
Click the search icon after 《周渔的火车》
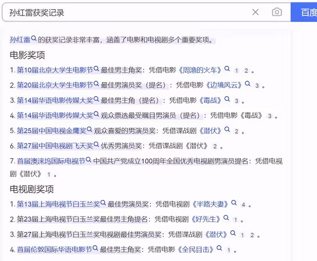(227, 69)
